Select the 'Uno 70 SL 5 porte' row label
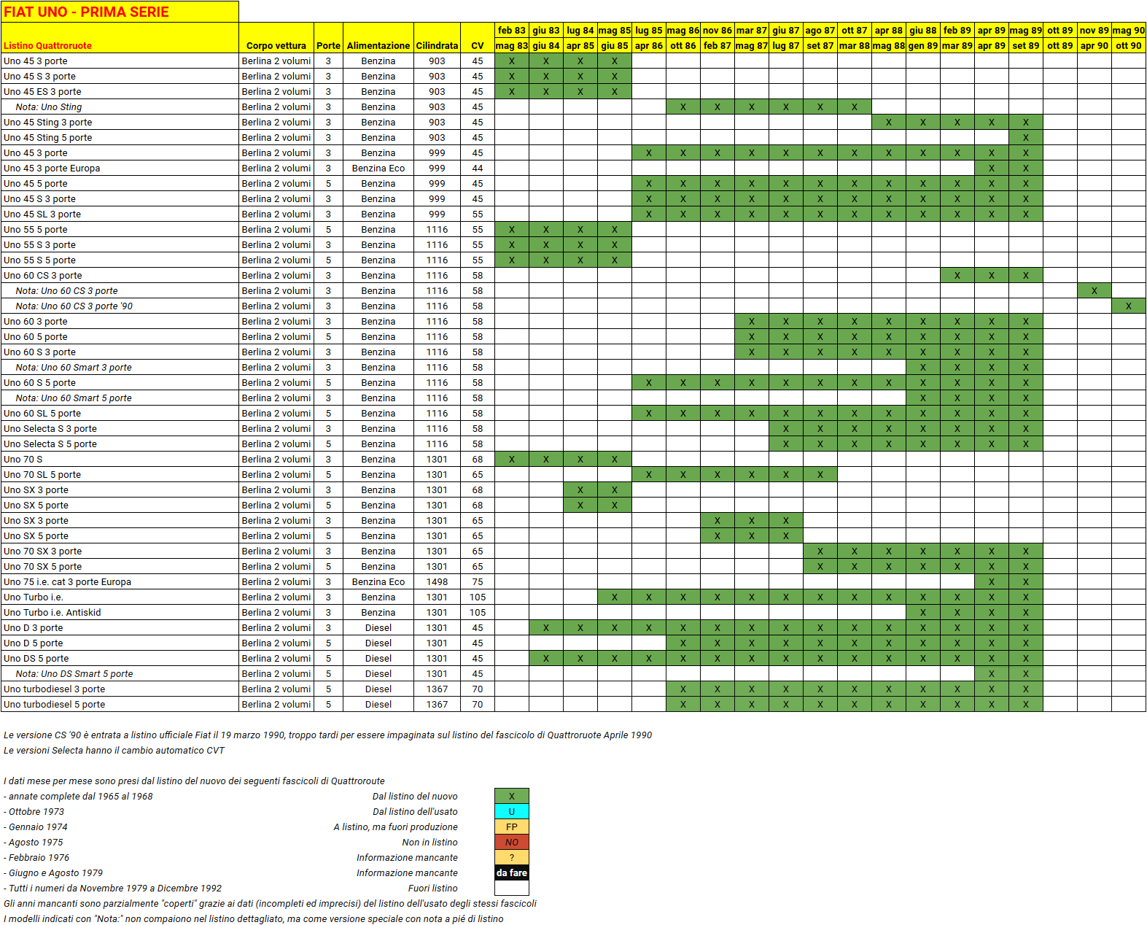1147x925 pixels. [x=120, y=474]
